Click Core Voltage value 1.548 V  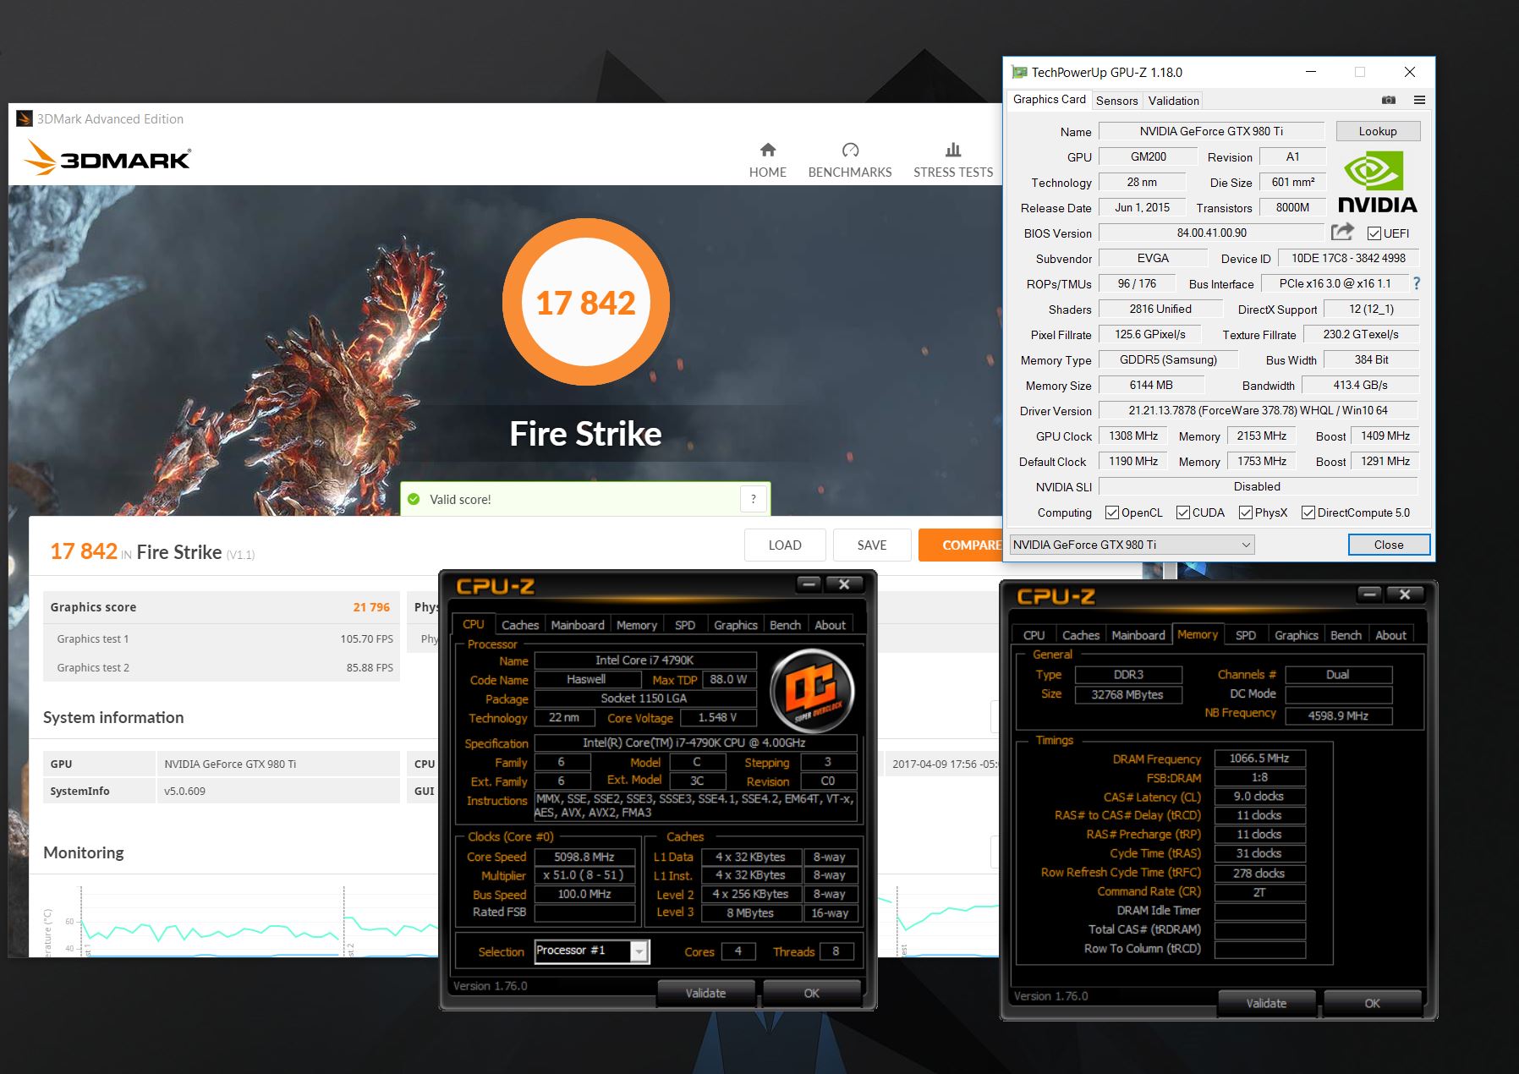pyautogui.click(x=717, y=717)
